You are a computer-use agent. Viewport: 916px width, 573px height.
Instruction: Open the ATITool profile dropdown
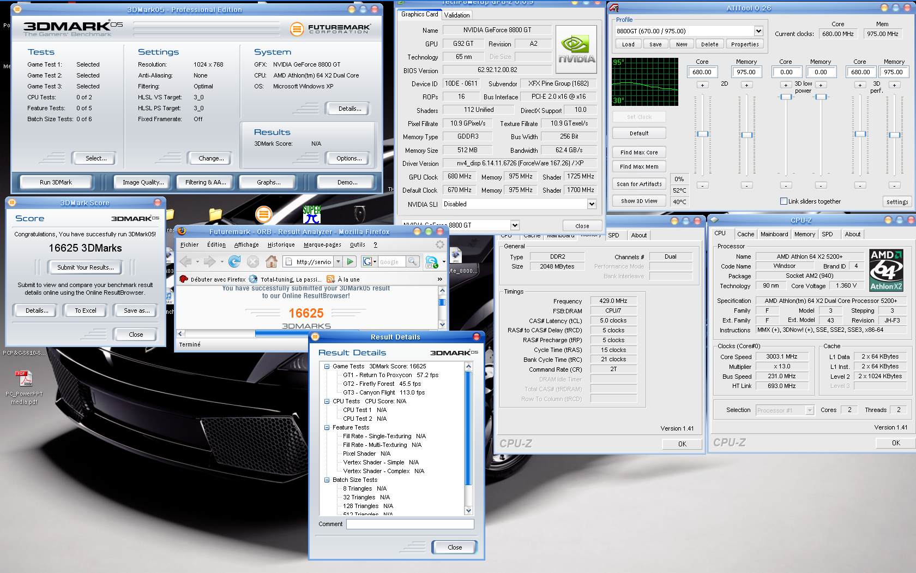coord(758,31)
